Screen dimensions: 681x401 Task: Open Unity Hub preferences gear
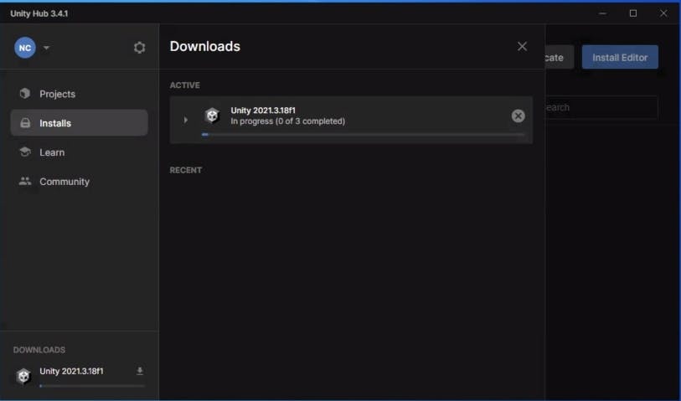click(x=139, y=48)
